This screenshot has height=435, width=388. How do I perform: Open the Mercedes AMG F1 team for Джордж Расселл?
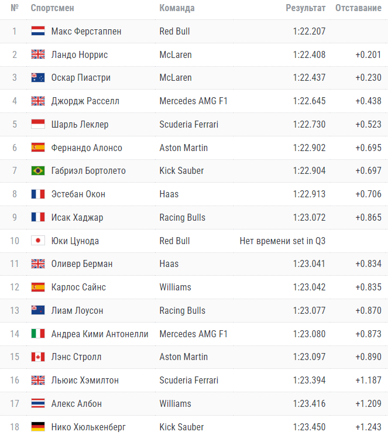(193, 101)
